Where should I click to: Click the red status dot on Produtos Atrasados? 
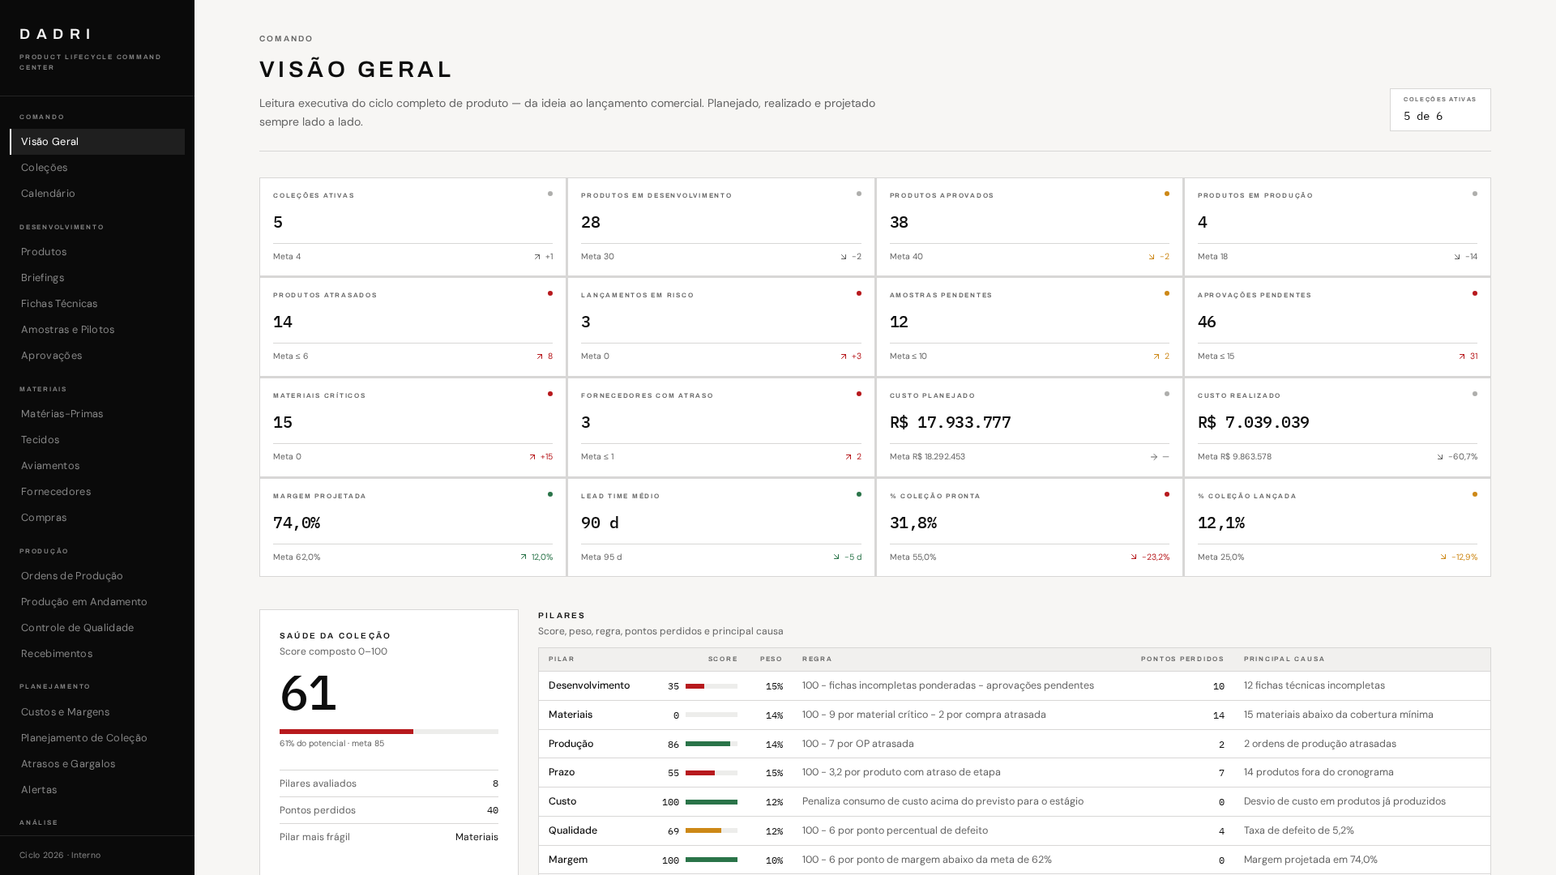[550, 293]
